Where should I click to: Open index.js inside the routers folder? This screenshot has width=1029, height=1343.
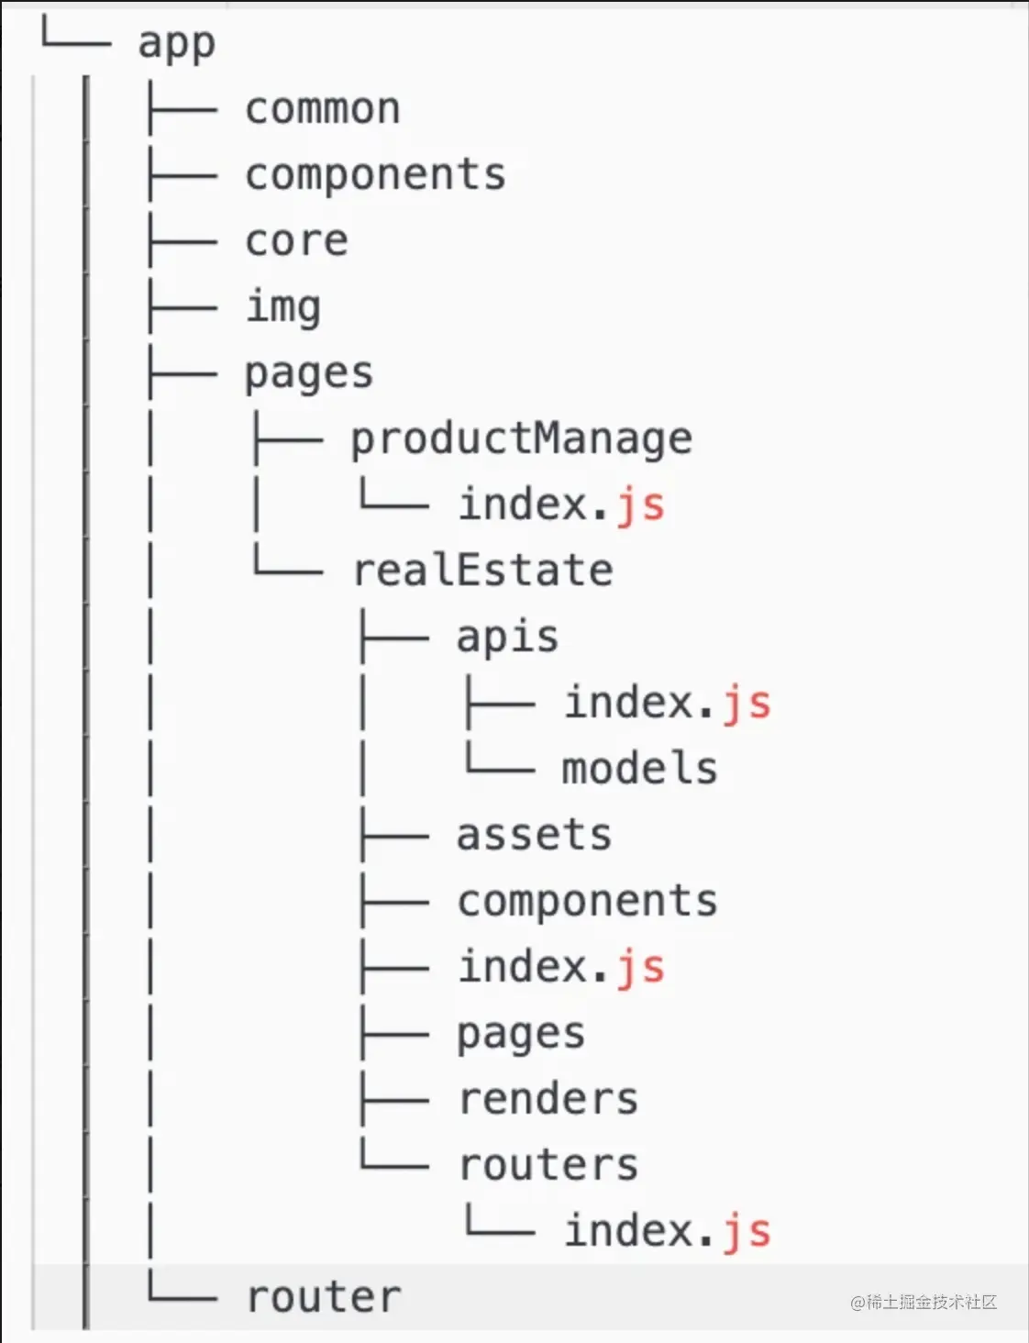(667, 1232)
